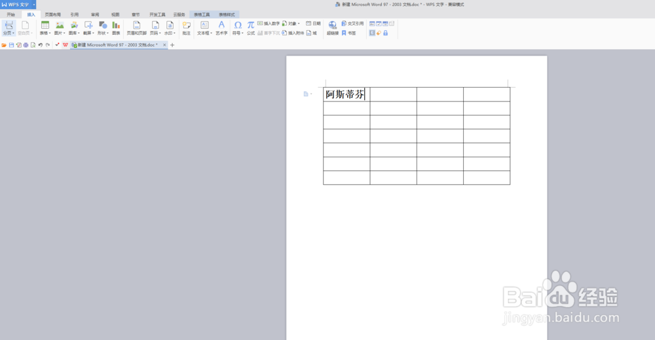Screen dimensions: 655x340
Task: Click the 日期 date button
Action: pos(313,24)
